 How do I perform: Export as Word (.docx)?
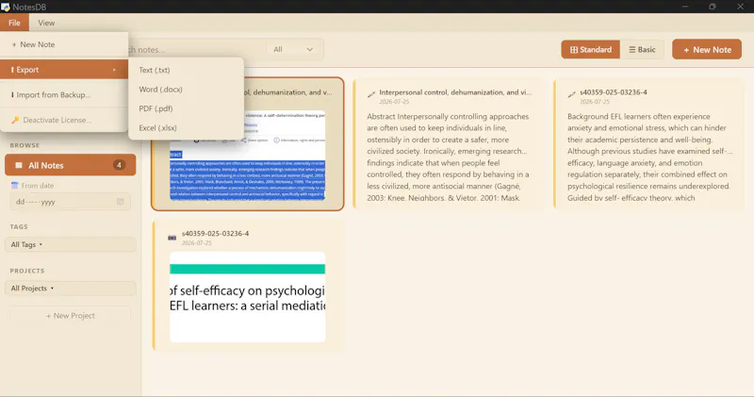click(186, 89)
